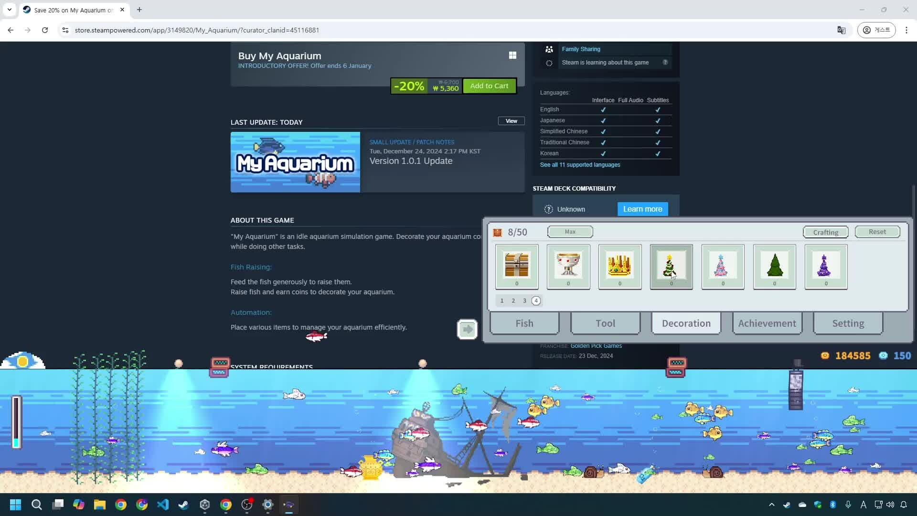Click the translate page icon in address bar
The width and height of the screenshot is (917, 516).
(841, 30)
